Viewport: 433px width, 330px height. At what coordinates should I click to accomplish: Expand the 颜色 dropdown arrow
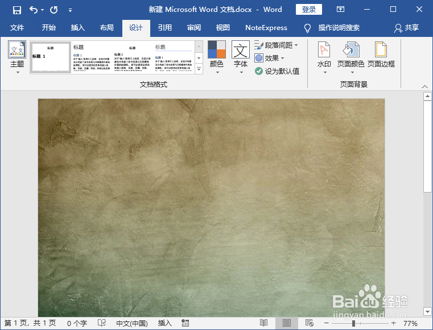217,73
